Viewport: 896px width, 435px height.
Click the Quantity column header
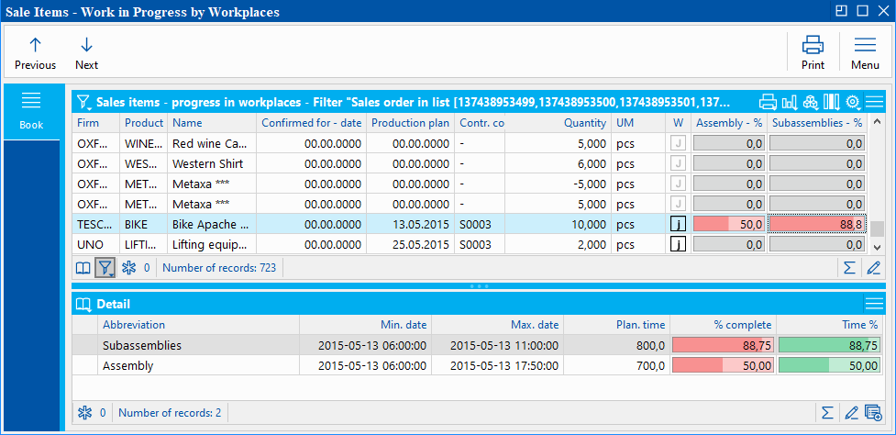[x=558, y=123]
